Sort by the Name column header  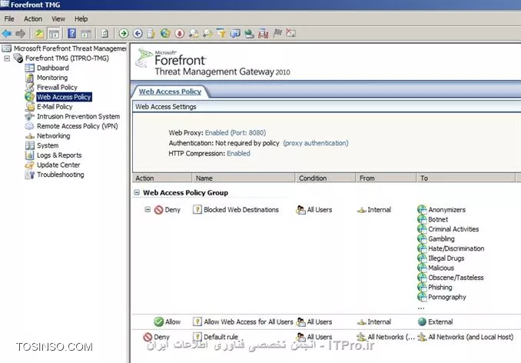[x=244, y=178]
